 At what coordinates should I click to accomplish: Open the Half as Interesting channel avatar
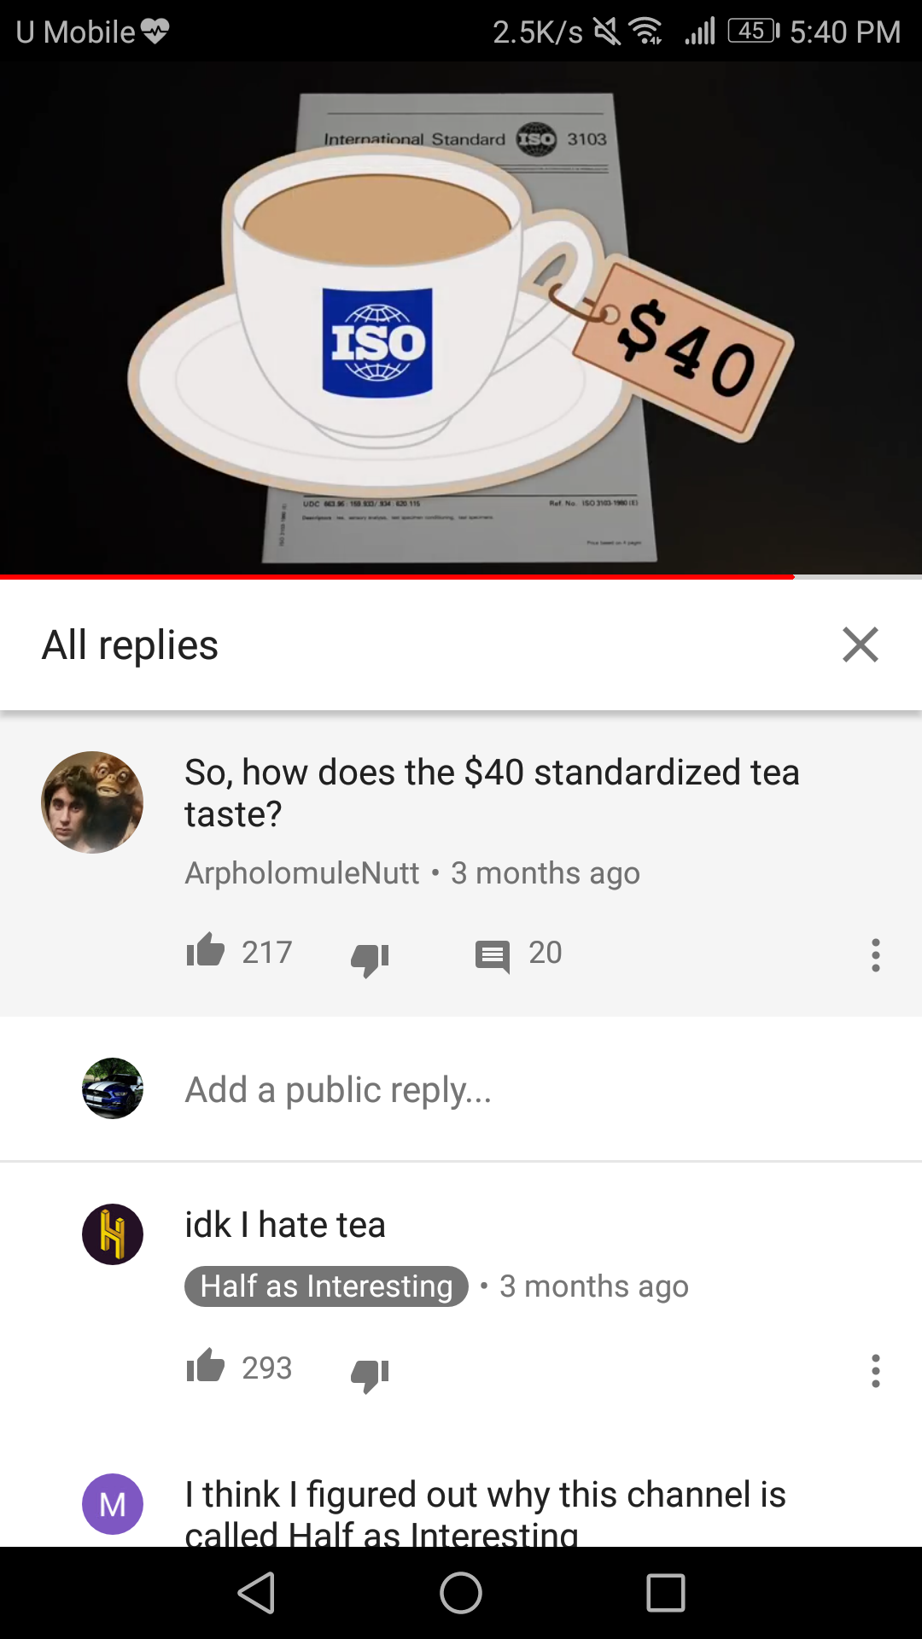pyautogui.click(x=113, y=1234)
